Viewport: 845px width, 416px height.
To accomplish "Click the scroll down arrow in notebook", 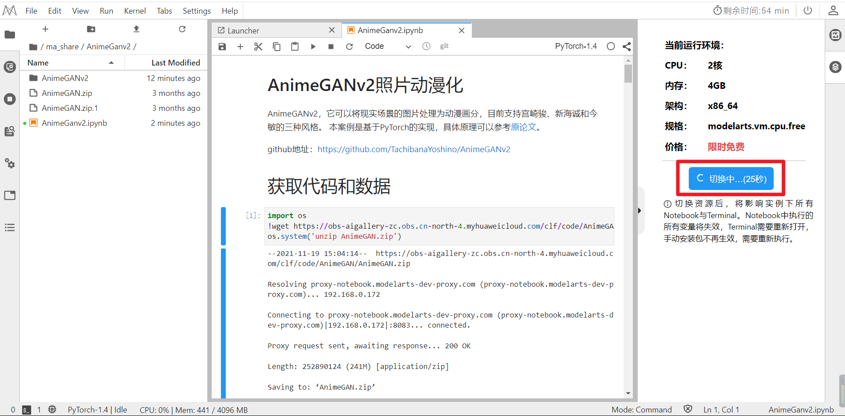I will (x=628, y=393).
